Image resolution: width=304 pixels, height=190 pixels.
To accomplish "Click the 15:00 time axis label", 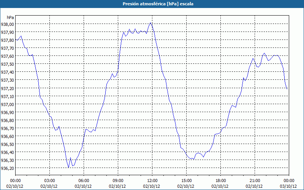I will tap(186, 181).
